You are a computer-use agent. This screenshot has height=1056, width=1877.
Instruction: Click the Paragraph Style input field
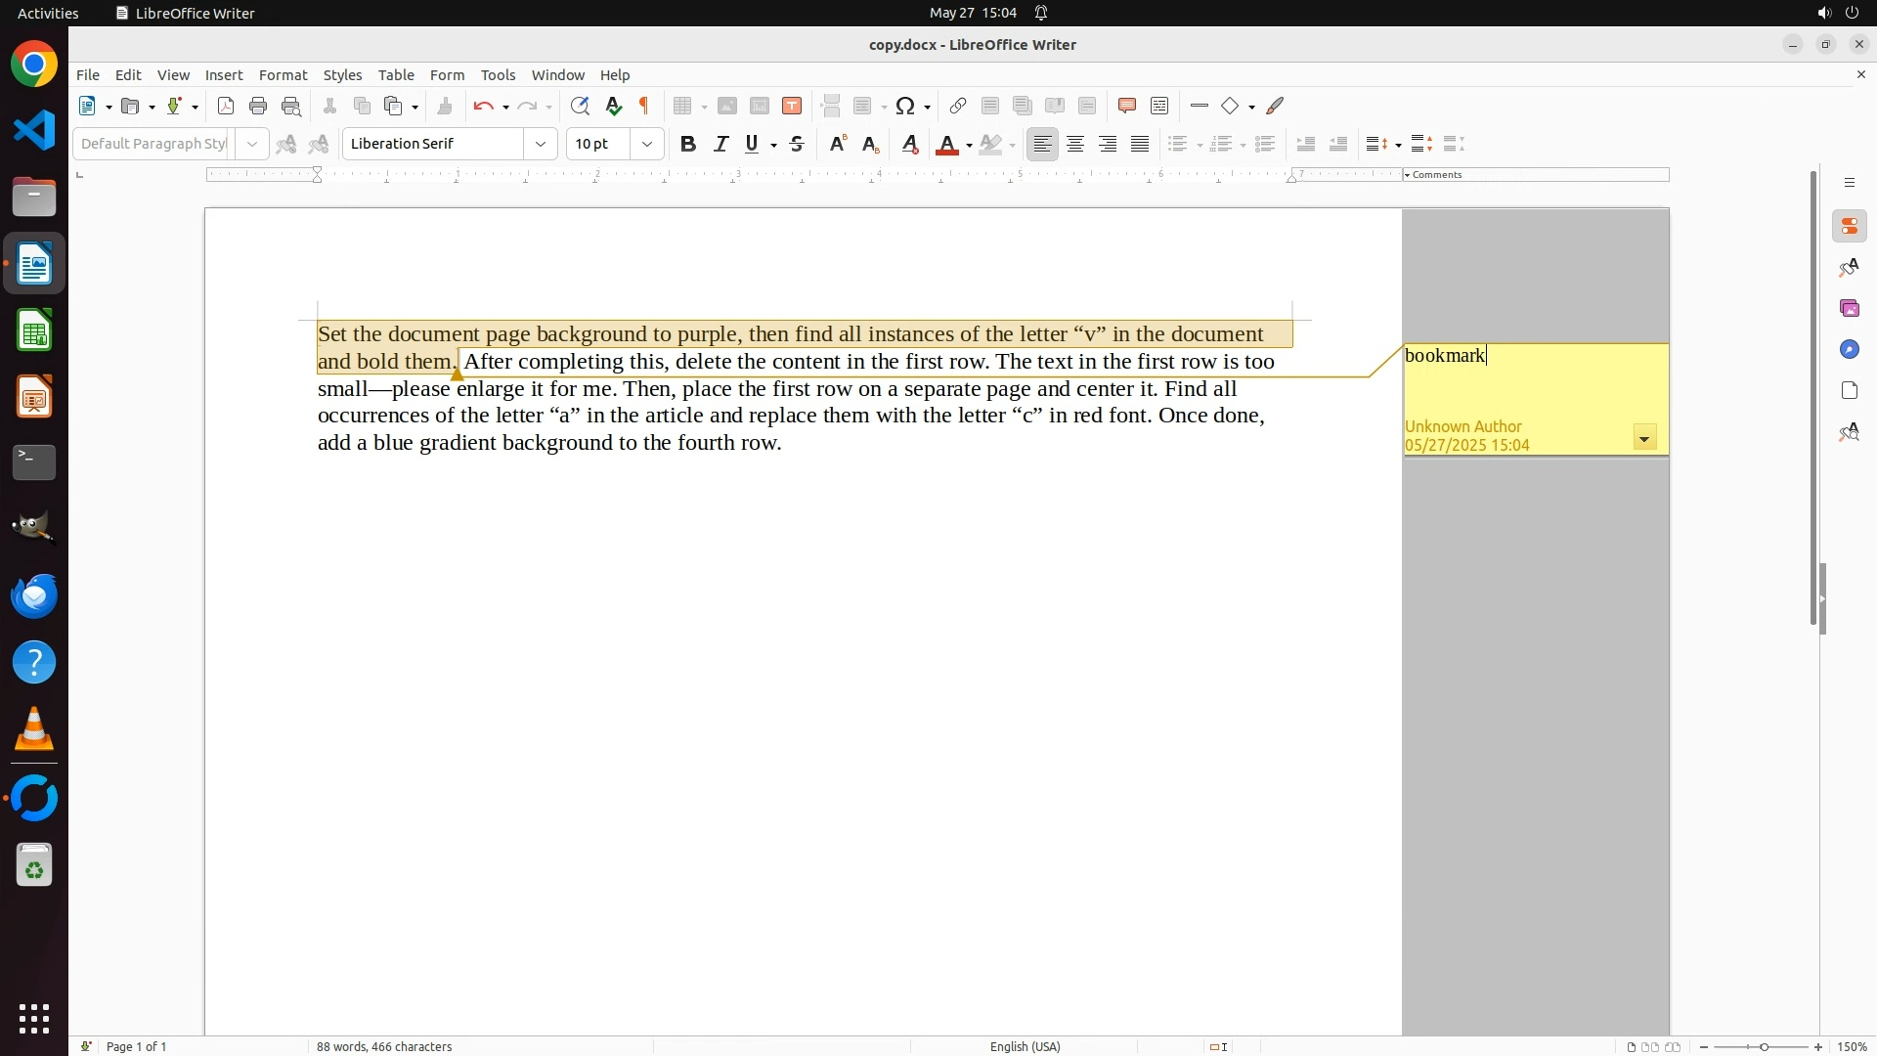[153, 144]
